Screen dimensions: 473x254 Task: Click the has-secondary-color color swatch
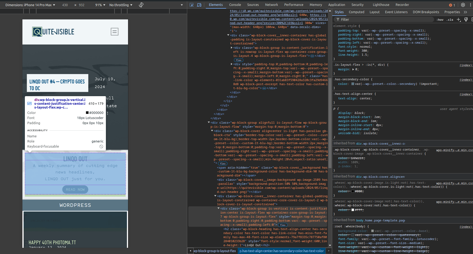(353, 84)
